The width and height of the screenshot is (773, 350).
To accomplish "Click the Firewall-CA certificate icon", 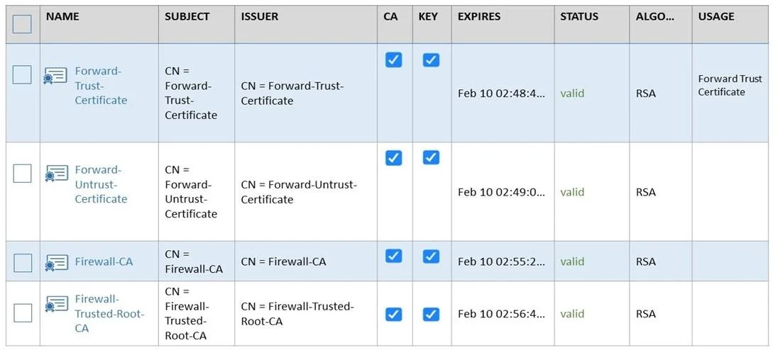I will [x=57, y=262].
